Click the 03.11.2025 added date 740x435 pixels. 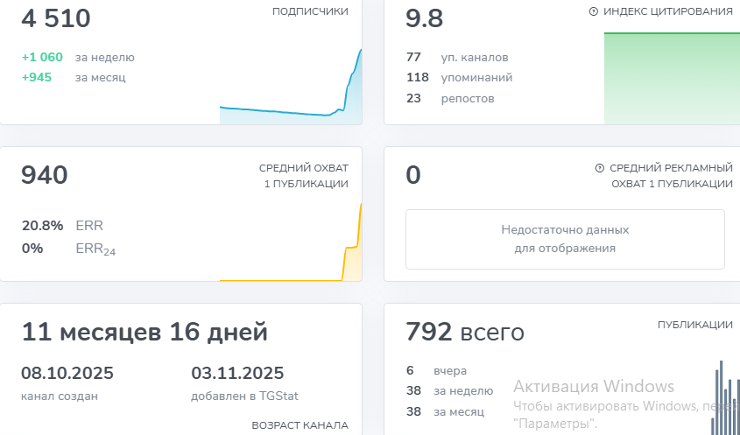coord(237,373)
